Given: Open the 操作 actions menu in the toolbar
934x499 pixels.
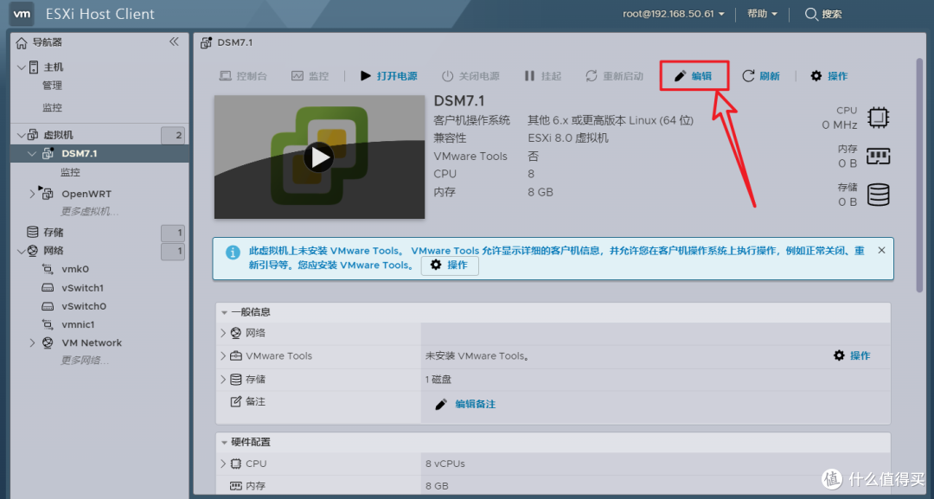Looking at the screenshot, I should pyautogui.click(x=828, y=75).
